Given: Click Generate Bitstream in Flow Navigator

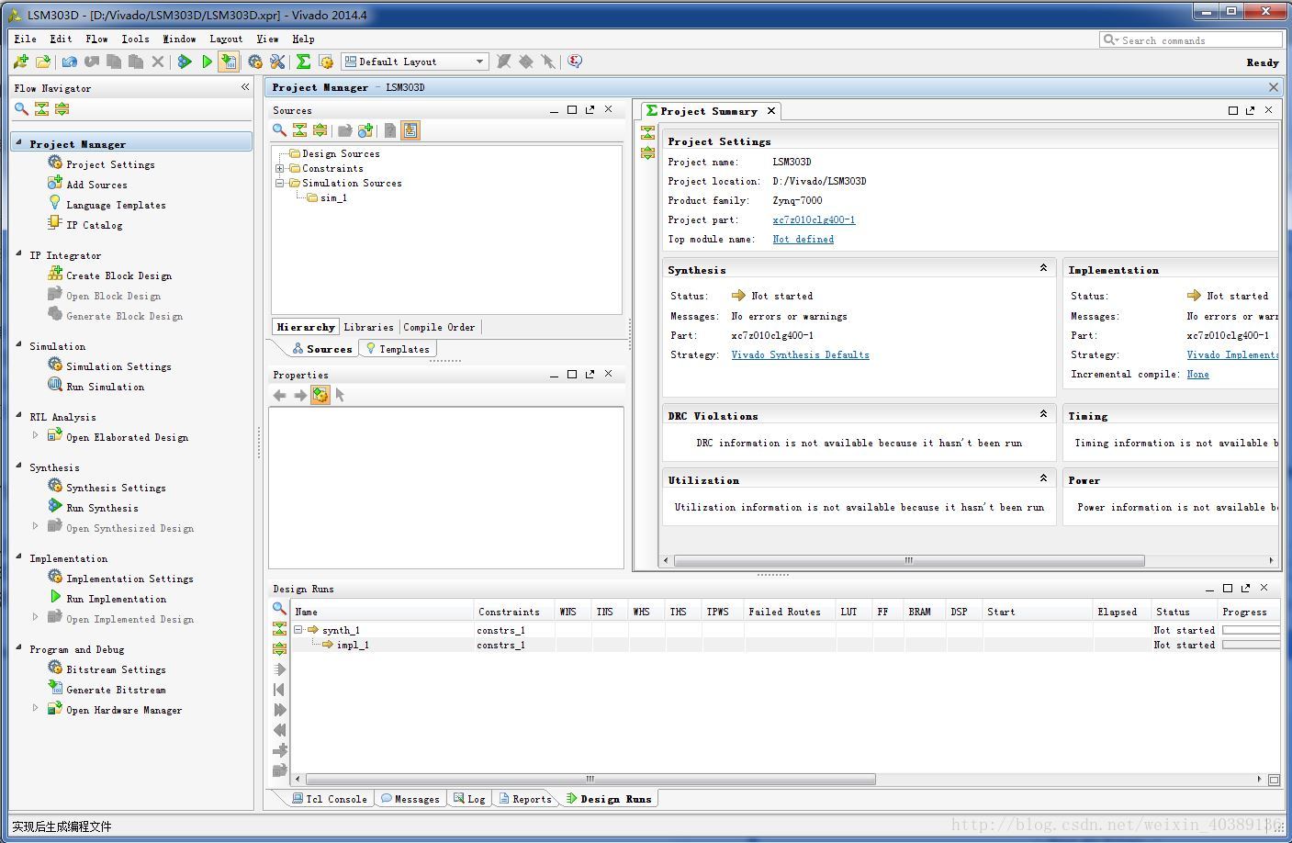Looking at the screenshot, I should pyautogui.click(x=116, y=690).
